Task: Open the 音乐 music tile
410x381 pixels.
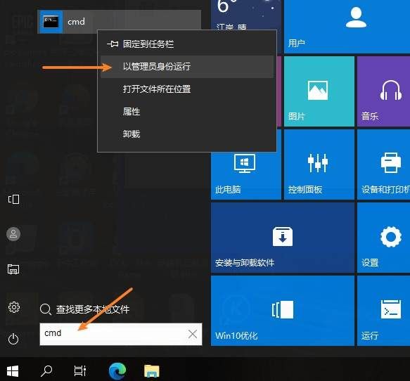Action: [x=383, y=91]
